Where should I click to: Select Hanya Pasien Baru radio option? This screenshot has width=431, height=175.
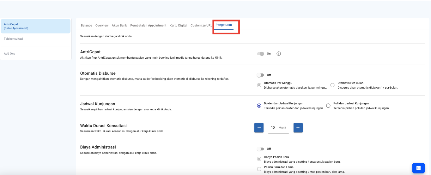(259, 159)
